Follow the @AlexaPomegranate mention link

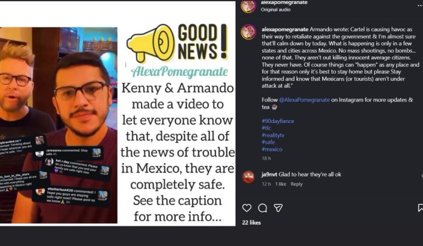[x=304, y=100]
